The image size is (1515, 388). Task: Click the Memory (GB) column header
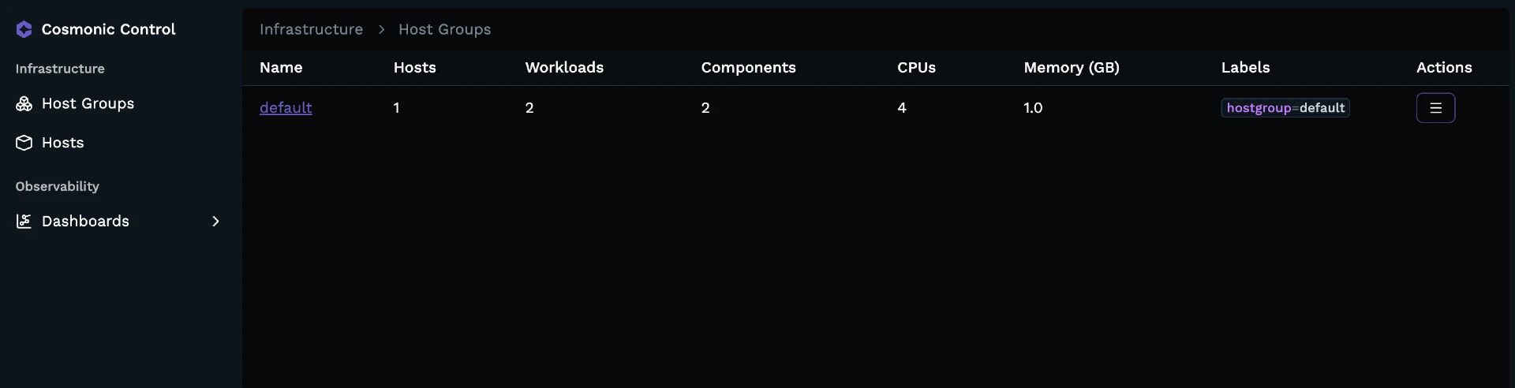(1071, 67)
